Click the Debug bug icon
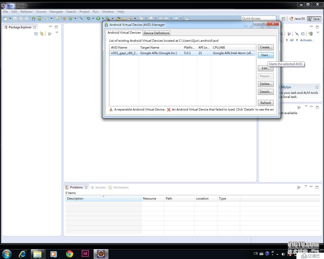Screen dimensions: 324x259 [x=89, y=18]
